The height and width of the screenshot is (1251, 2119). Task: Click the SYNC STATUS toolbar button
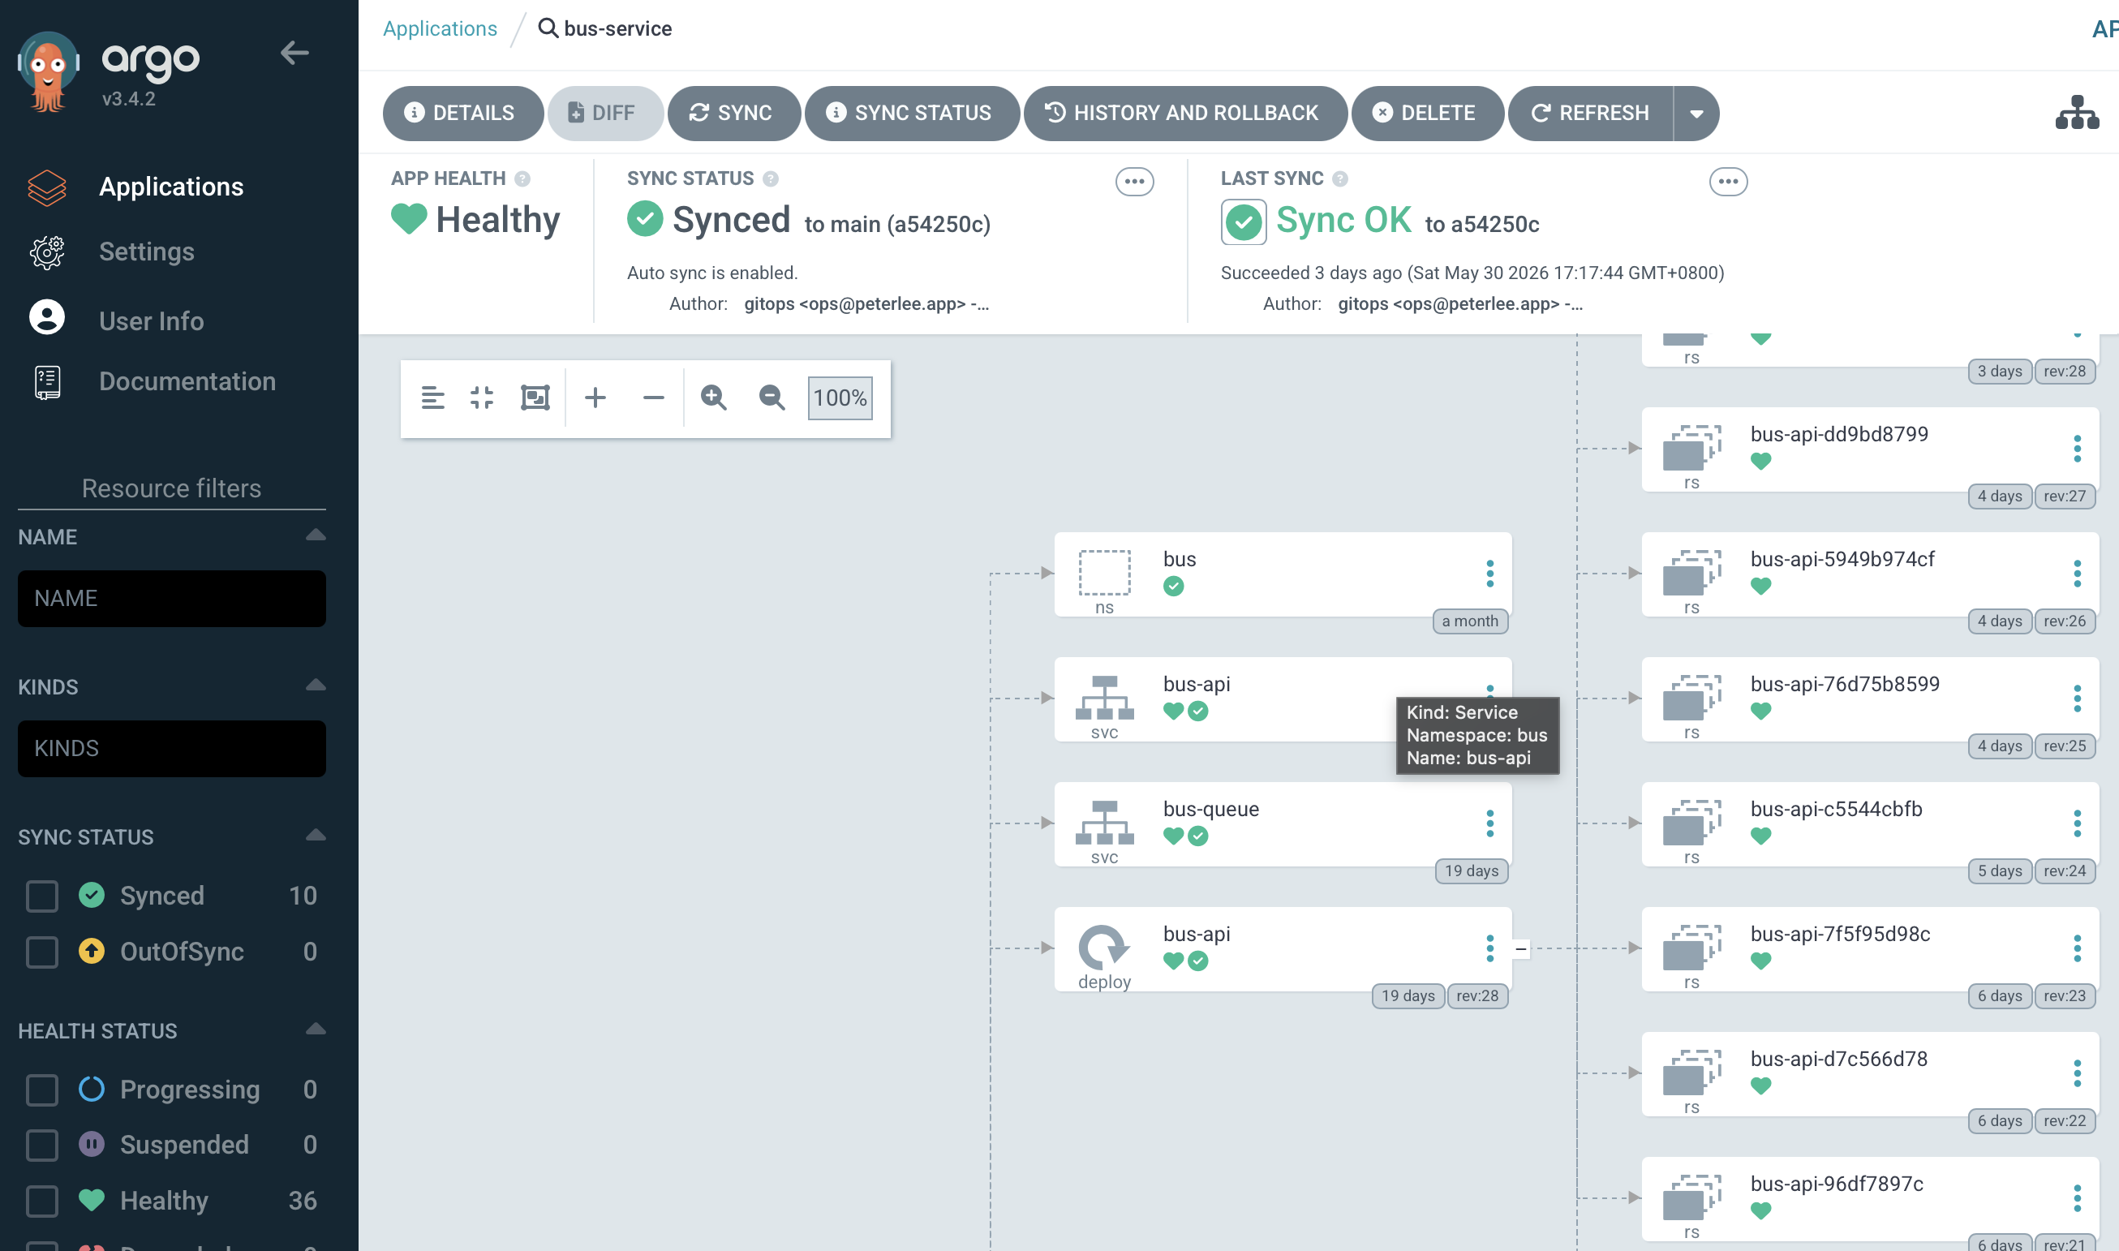tap(912, 113)
